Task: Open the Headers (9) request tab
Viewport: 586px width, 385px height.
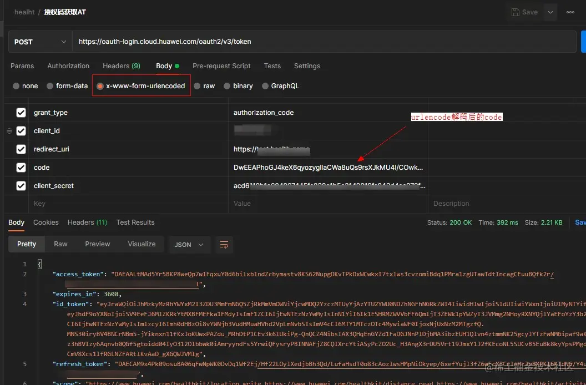Action: (x=122, y=66)
